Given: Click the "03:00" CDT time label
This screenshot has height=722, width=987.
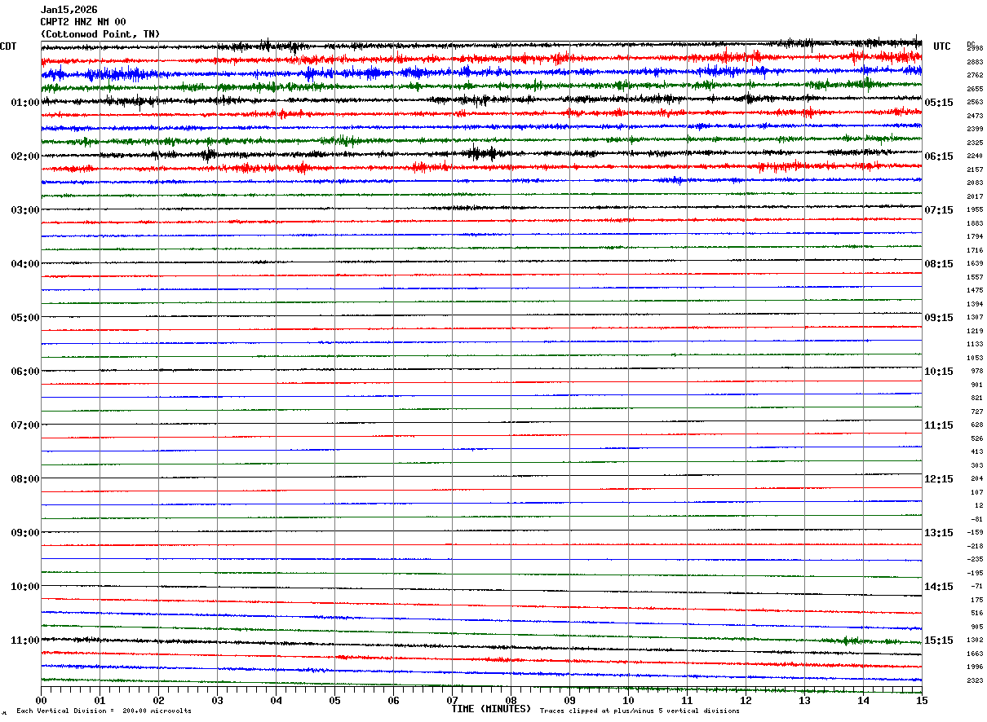Looking at the screenshot, I should (x=25, y=210).
